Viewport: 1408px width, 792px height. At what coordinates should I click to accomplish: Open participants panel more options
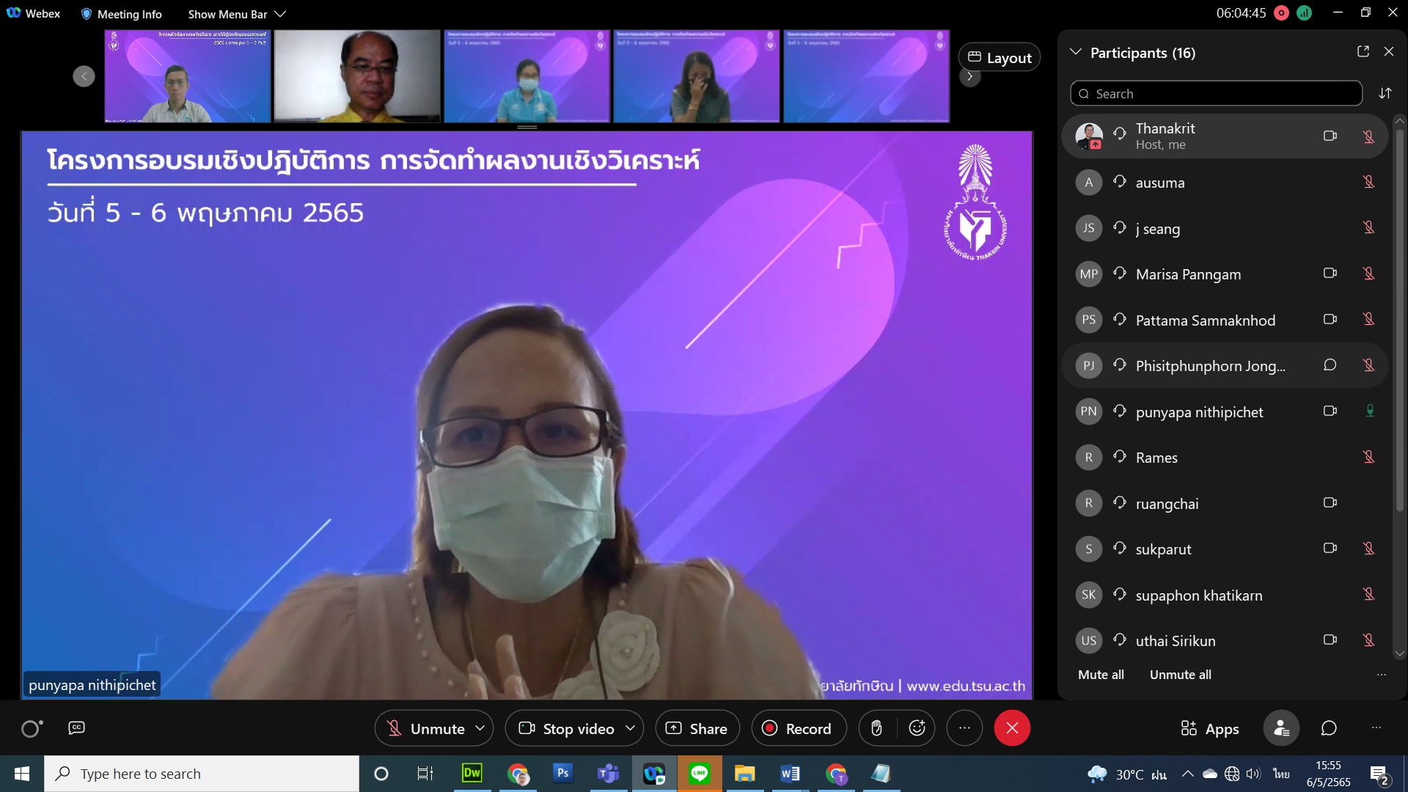click(x=1381, y=675)
